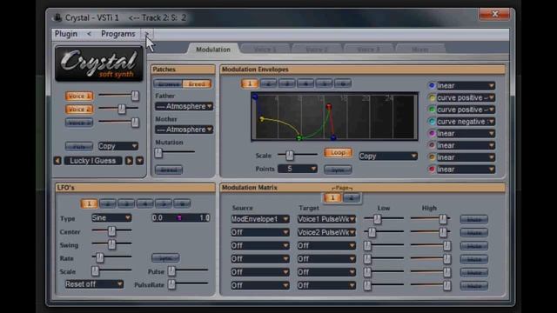Adjust the Mutation slider
This screenshot has width=557, height=313.
pos(158,153)
